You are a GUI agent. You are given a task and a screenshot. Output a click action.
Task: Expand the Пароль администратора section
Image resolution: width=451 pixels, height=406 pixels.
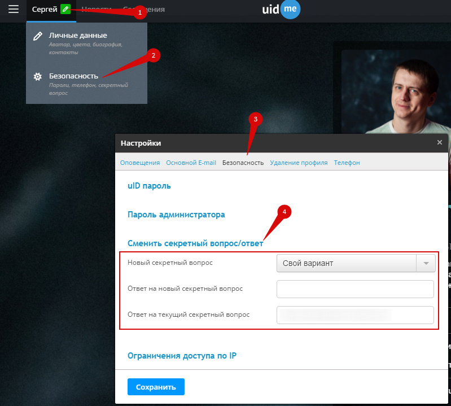tap(176, 215)
